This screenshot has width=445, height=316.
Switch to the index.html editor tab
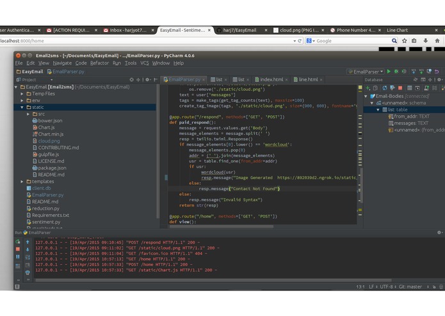click(271, 79)
